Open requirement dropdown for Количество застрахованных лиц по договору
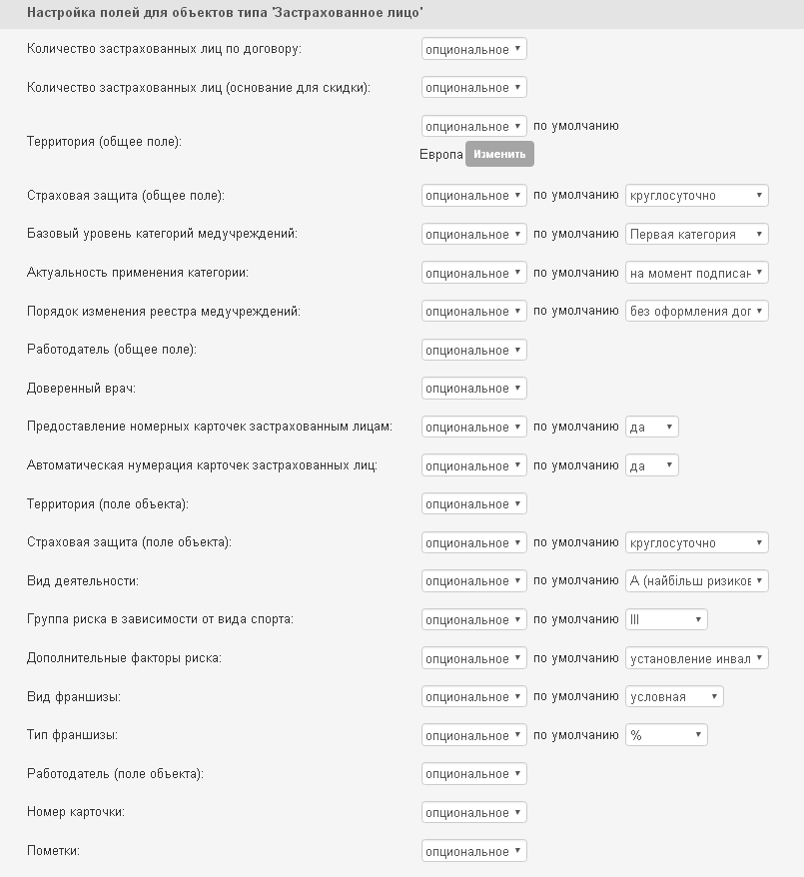This screenshot has width=804, height=877. click(473, 49)
